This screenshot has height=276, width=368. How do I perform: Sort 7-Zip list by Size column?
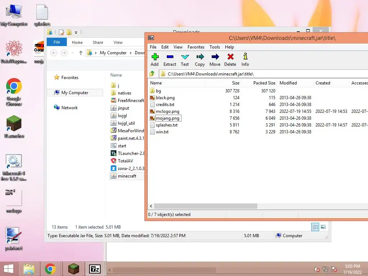pyautogui.click(x=223, y=83)
